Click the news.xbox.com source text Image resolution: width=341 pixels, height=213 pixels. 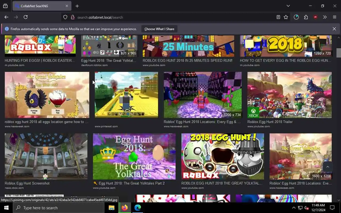(14, 188)
